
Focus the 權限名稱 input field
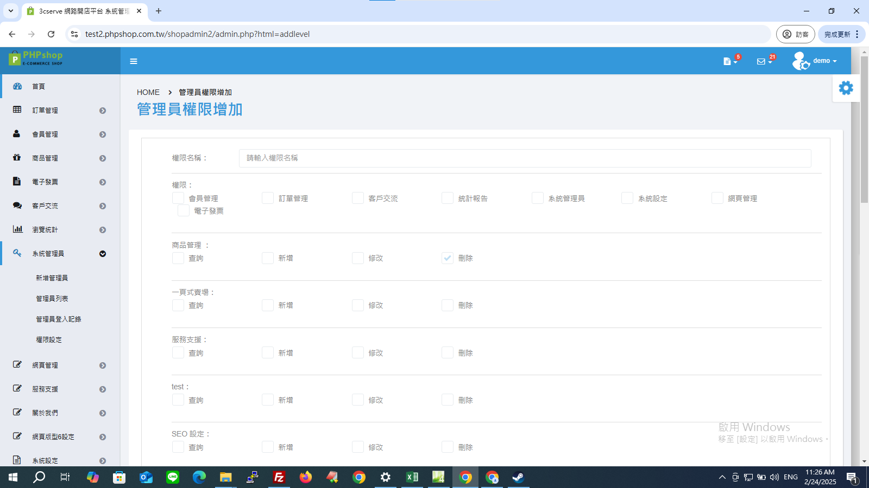point(525,158)
